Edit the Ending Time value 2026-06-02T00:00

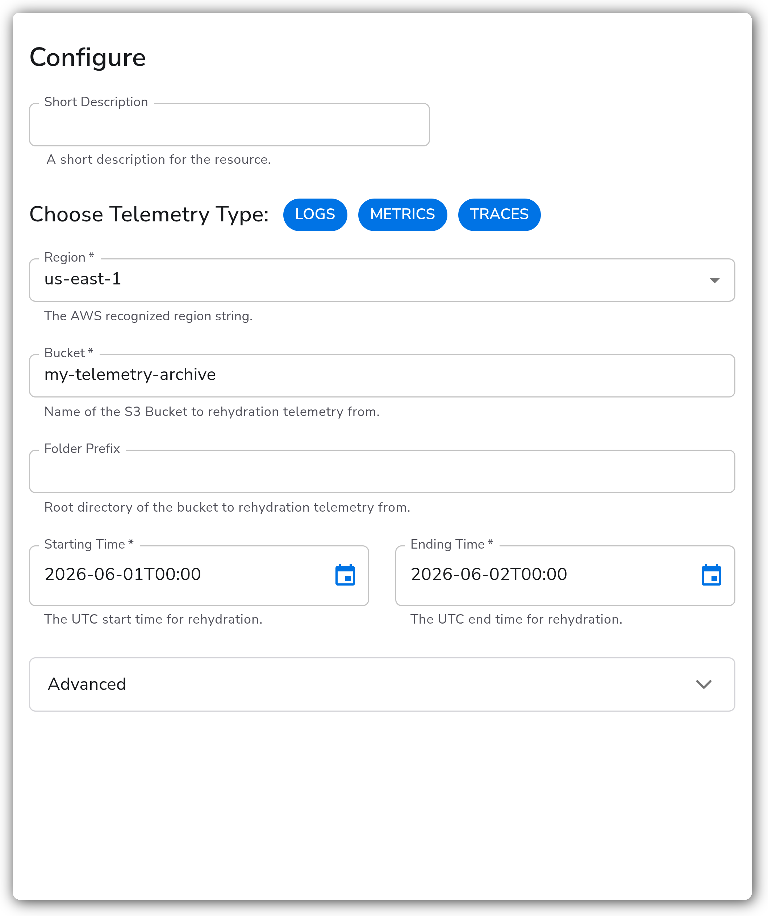coord(489,574)
